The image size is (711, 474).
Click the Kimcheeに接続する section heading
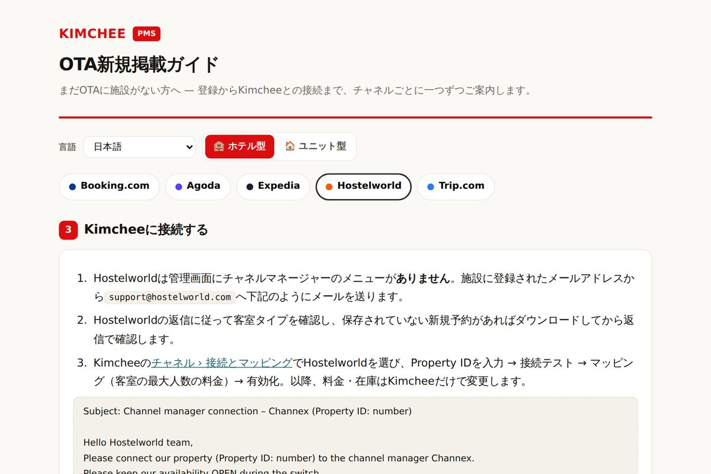point(146,229)
